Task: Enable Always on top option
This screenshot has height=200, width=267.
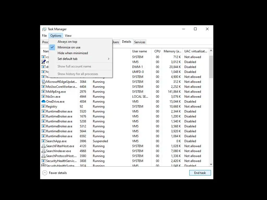Action: tap(67, 42)
